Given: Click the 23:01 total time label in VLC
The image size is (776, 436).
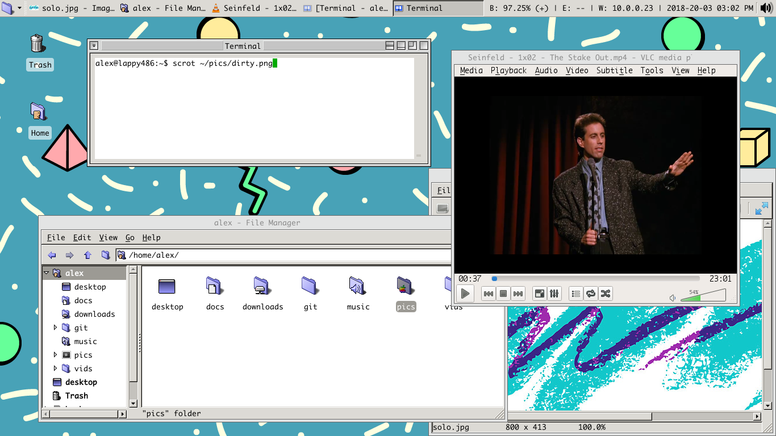Looking at the screenshot, I should 720,279.
